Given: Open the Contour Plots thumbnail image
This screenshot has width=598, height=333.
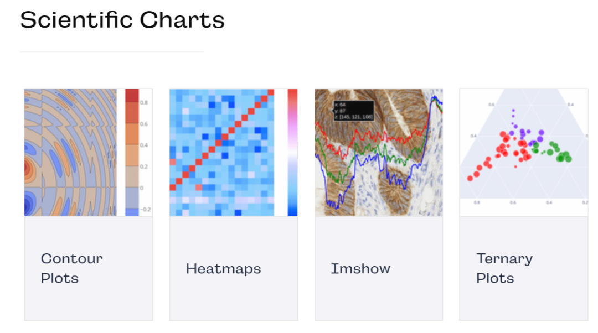Looking at the screenshot, I should [89, 153].
